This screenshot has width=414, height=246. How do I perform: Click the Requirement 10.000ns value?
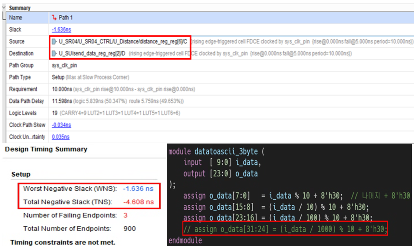[62, 89]
